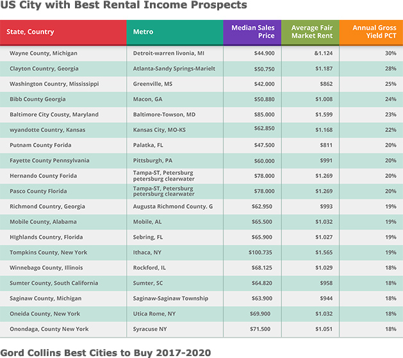Click the $811 rent value
403x358 pixels.
point(326,145)
